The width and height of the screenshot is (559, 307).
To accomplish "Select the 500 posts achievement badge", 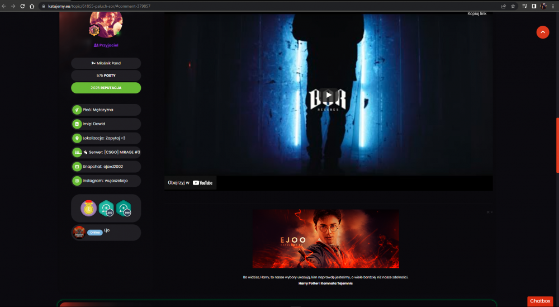I will point(124,208).
